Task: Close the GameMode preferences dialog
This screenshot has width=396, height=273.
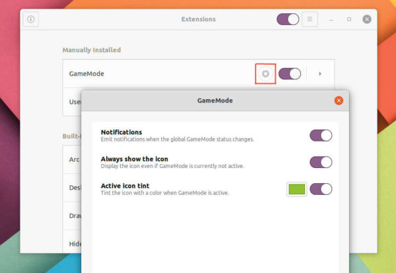Action: point(339,100)
